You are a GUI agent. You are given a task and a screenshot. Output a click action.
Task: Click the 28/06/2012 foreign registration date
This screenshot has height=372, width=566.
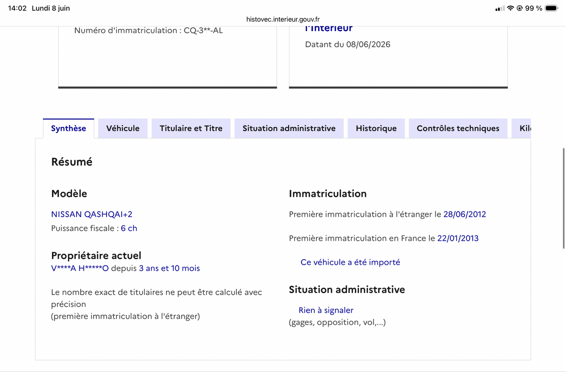point(465,214)
